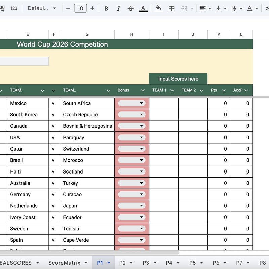Select the Ivory Coast cell

pyautogui.click(x=28, y=217)
